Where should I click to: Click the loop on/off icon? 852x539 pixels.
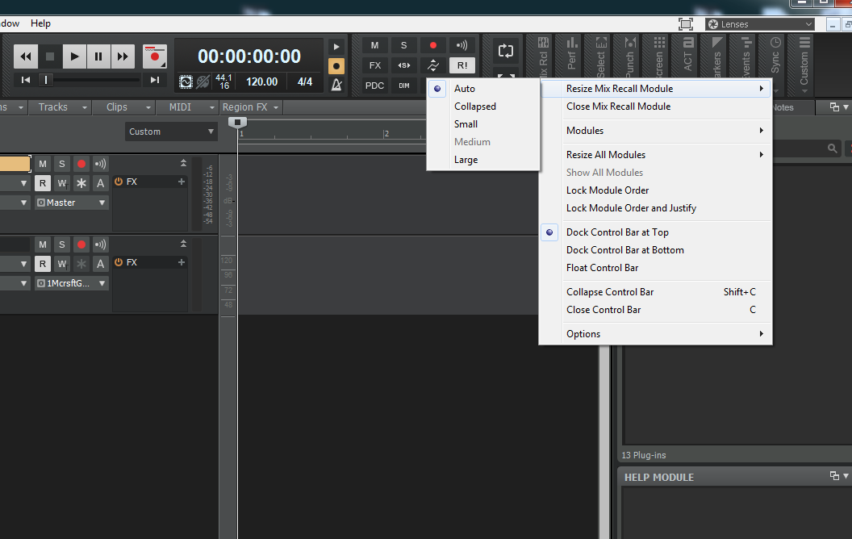tap(506, 50)
